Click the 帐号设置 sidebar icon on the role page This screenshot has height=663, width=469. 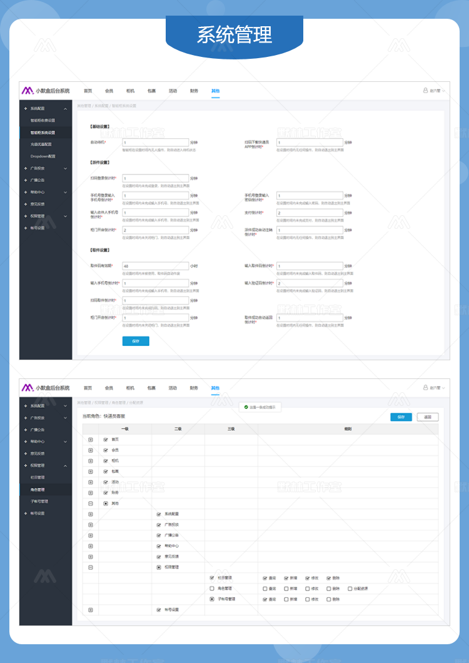[x=26, y=514]
